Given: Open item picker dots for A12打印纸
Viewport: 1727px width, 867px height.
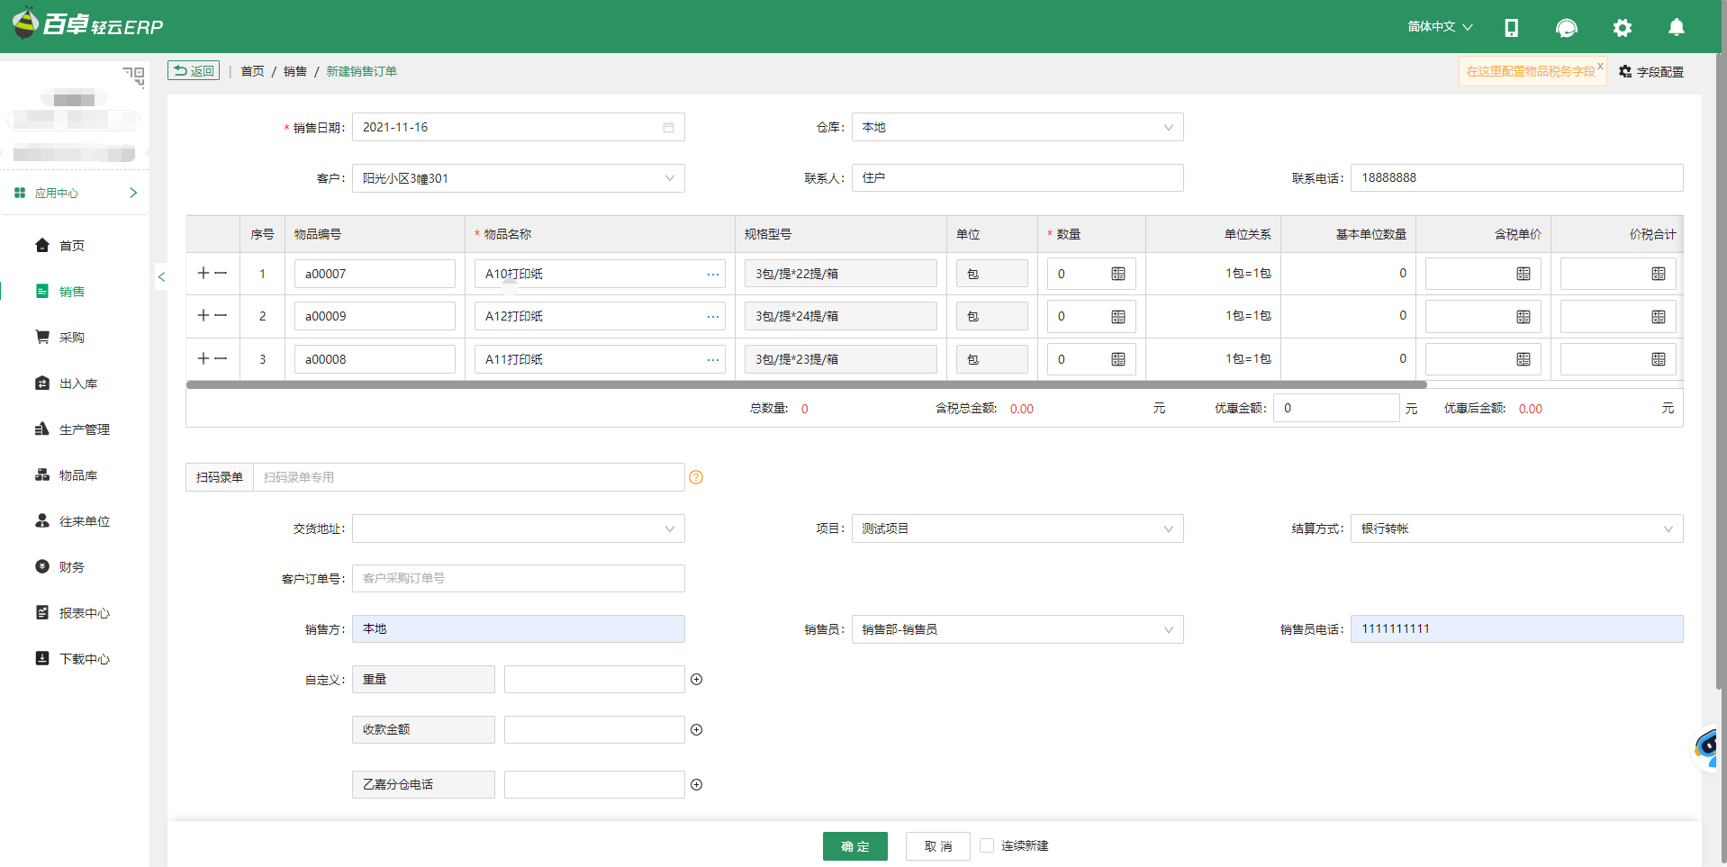Looking at the screenshot, I should (713, 316).
